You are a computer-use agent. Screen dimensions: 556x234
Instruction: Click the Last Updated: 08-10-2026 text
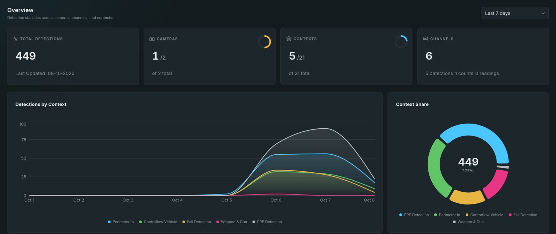pyautogui.click(x=45, y=73)
